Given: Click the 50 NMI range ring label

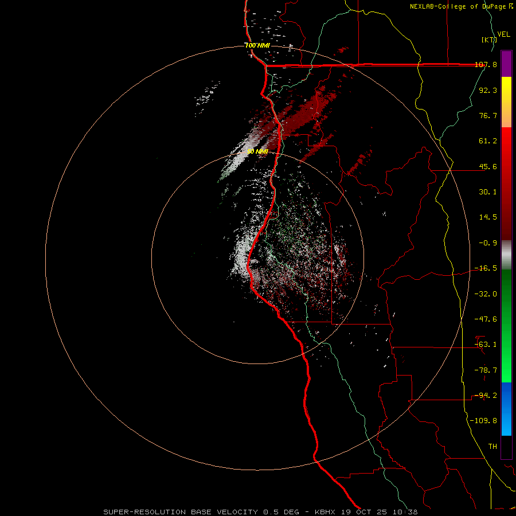Looking at the screenshot, I should [x=257, y=151].
